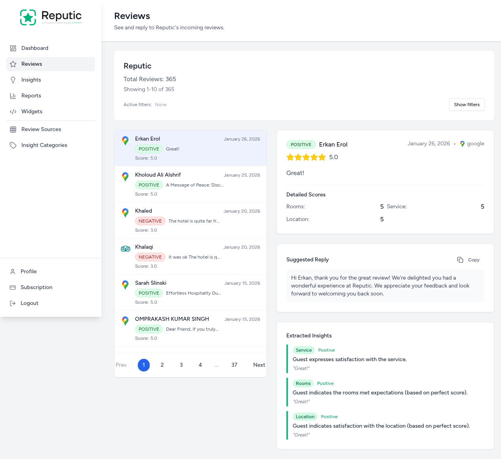Click Tripadvisor owl icon on Khalaqi row

point(126,249)
